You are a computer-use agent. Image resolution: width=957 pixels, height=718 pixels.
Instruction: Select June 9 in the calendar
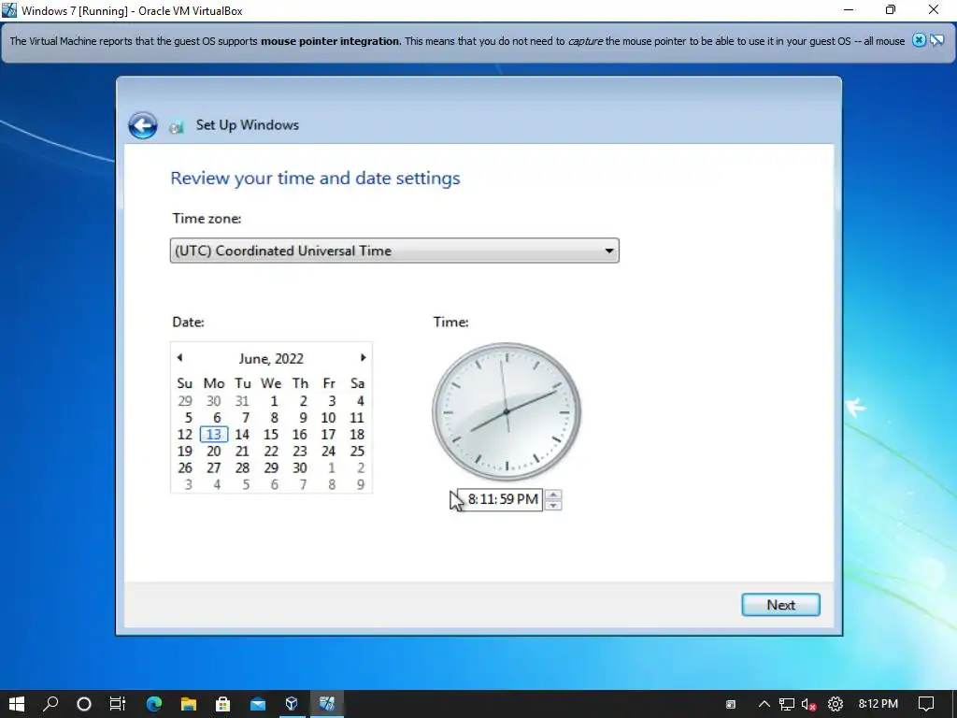point(303,418)
